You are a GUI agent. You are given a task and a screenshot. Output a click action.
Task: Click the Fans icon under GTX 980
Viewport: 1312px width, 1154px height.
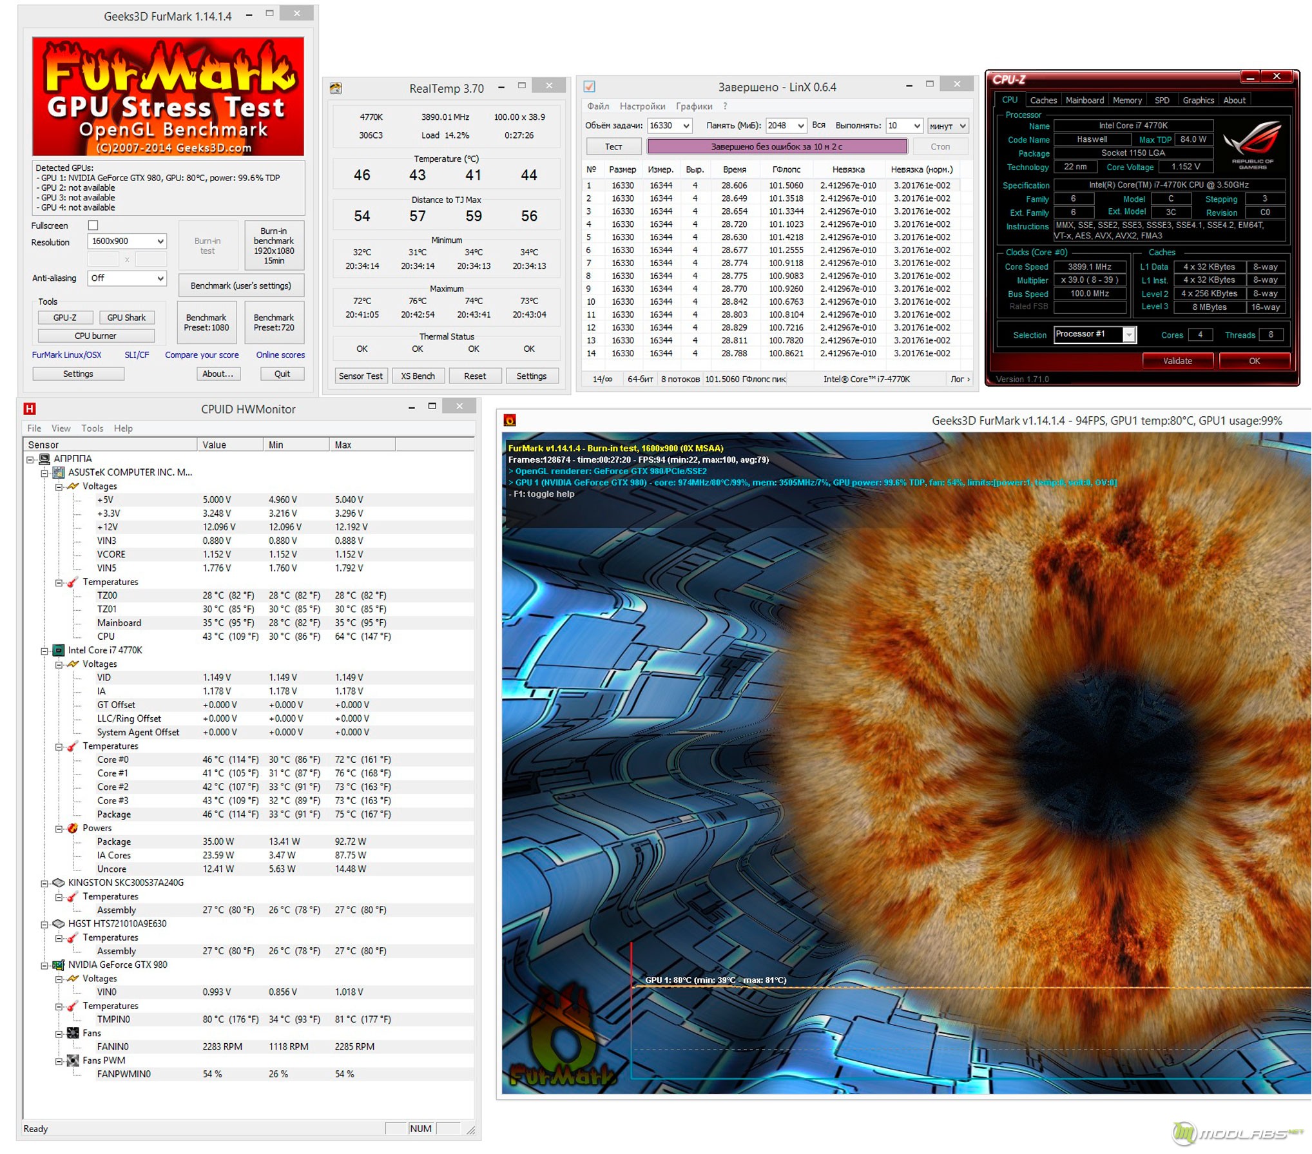(73, 1033)
